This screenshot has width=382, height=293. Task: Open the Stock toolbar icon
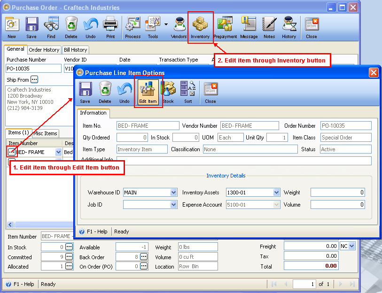(168, 93)
